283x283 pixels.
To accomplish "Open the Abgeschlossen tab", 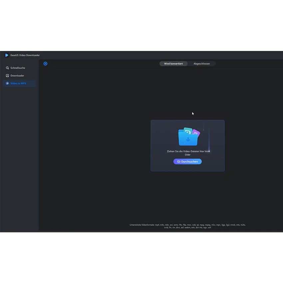I will [202, 64].
